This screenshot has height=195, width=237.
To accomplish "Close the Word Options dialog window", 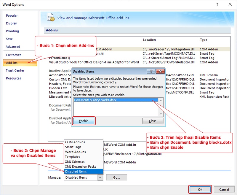I will pos(230,4).
